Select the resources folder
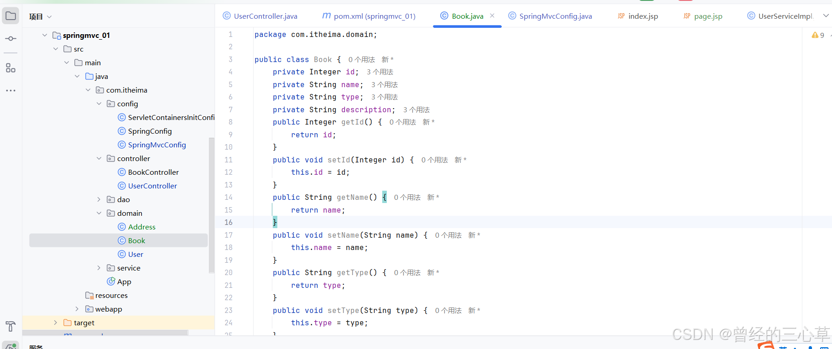 [106, 295]
